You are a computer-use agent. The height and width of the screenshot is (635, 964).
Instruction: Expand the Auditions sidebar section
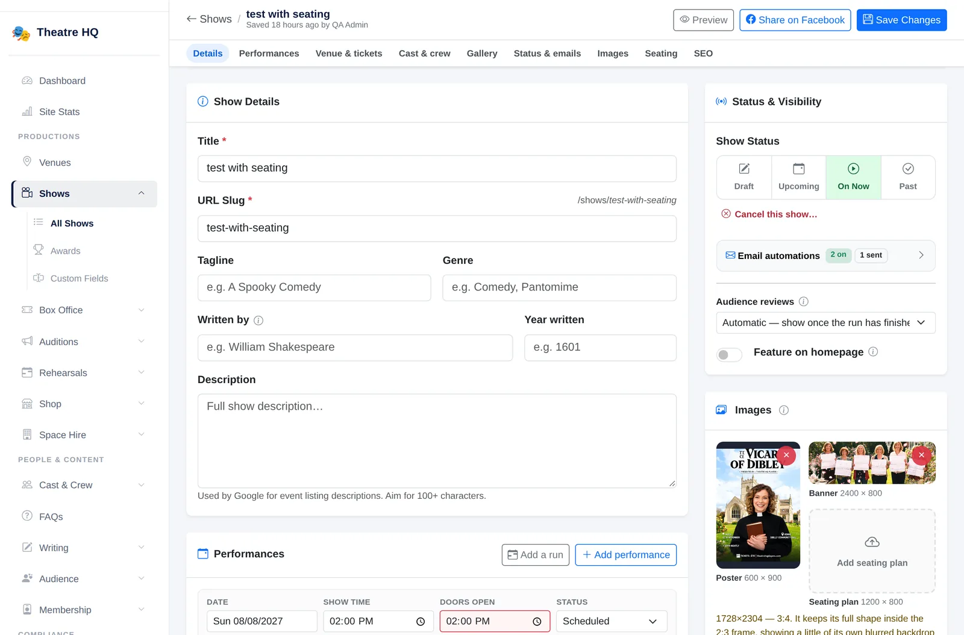[x=142, y=342]
